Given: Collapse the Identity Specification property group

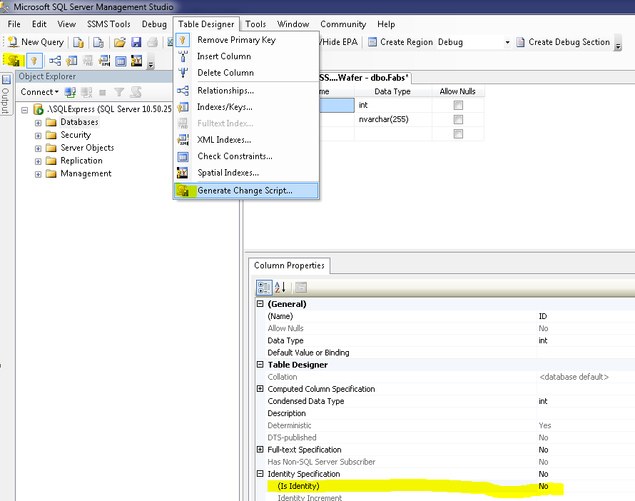Looking at the screenshot, I should pyautogui.click(x=260, y=474).
